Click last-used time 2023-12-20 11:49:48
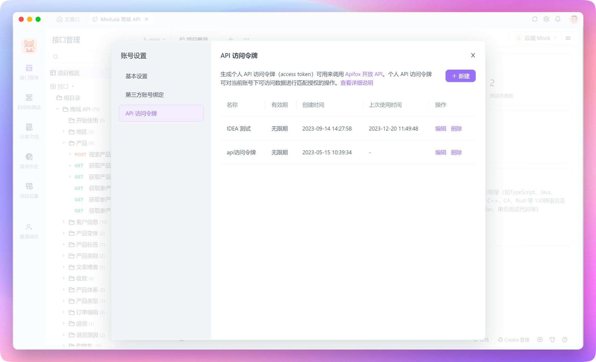Viewport: 596px width, 362px height. 393,128
